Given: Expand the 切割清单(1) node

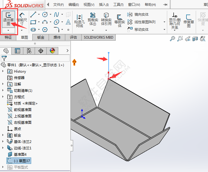Looking at the screenshot, I should click(3, 90).
